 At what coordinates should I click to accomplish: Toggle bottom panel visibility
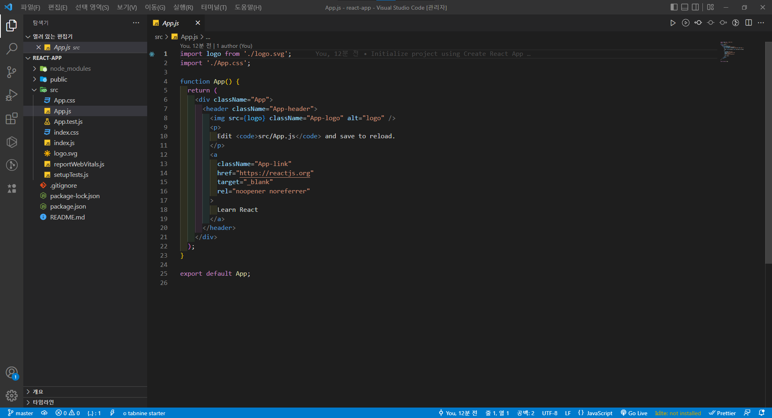(685, 7)
